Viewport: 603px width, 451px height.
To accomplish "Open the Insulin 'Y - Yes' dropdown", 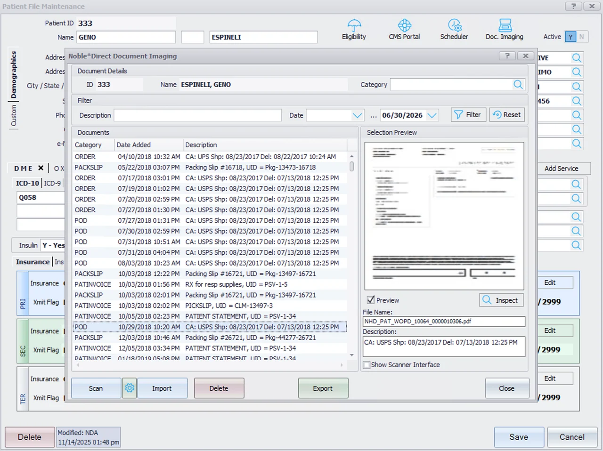I will pyautogui.click(x=53, y=245).
